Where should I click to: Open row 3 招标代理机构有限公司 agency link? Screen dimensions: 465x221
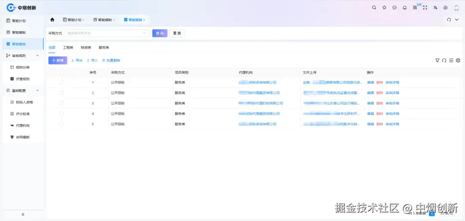pyautogui.click(x=260, y=103)
